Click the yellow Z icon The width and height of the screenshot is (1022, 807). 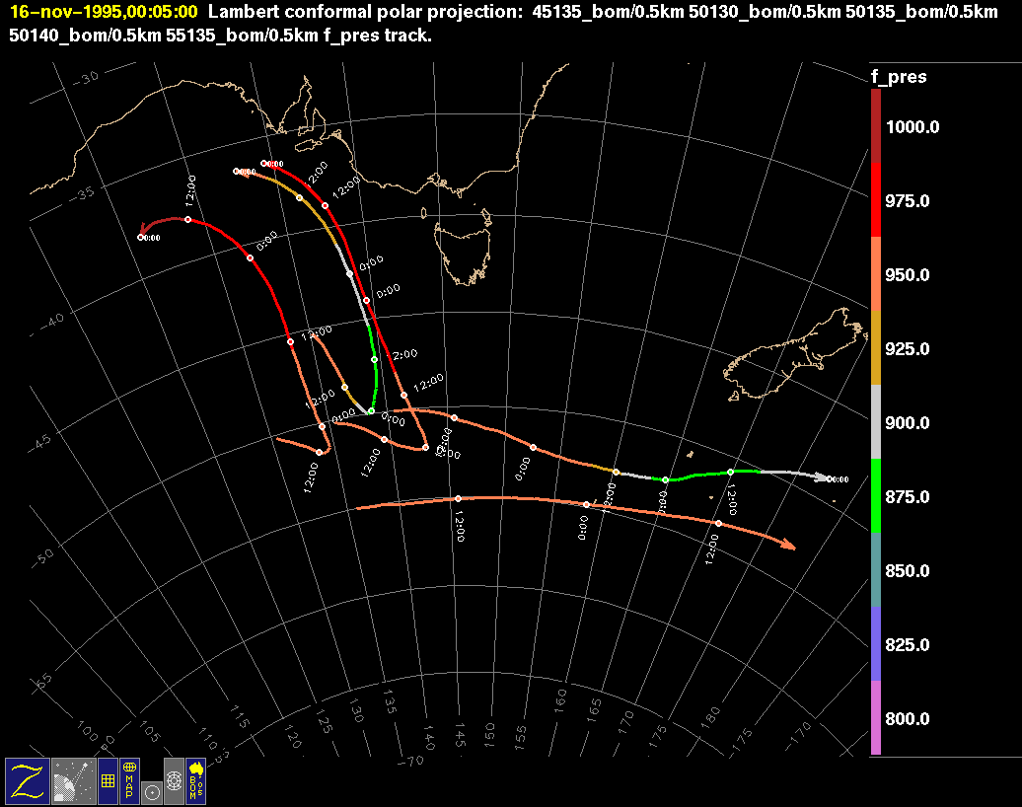point(27,779)
